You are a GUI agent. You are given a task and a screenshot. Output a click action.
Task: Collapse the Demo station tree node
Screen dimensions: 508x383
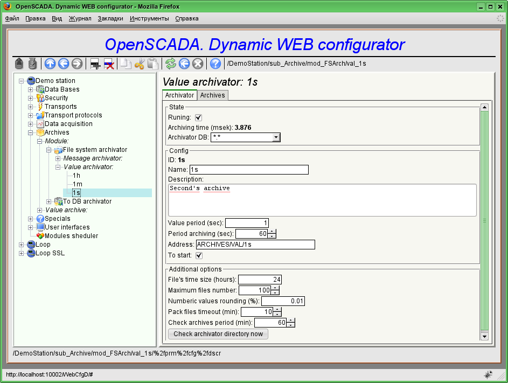[x=22, y=81]
